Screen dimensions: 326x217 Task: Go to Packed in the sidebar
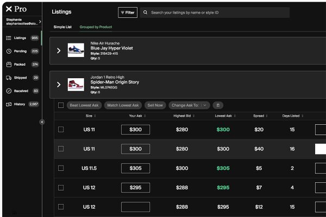pos(22,65)
